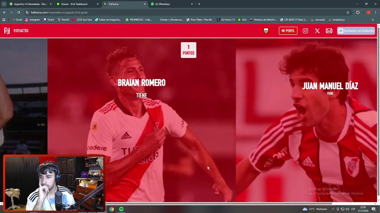
Task: Click the MI PERFIL button
Action: coord(288,31)
